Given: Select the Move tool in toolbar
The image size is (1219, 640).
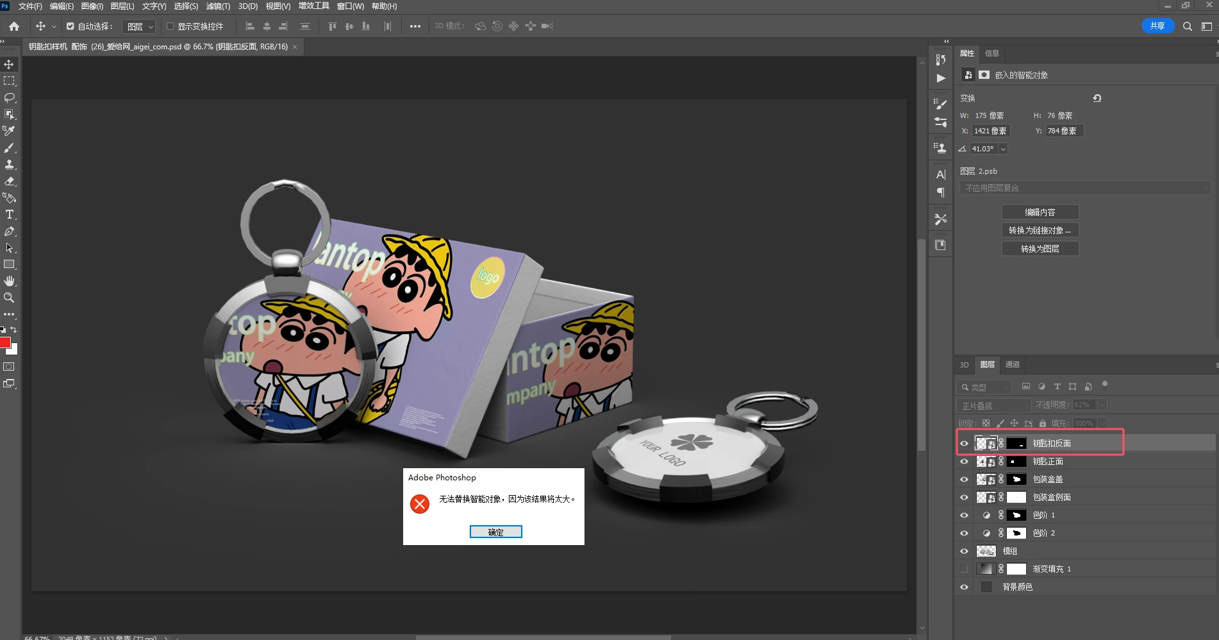Looking at the screenshot, I should tap(9, 65).
